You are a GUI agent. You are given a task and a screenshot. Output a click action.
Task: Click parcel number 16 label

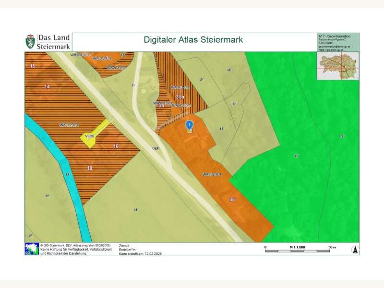(116, 146)
